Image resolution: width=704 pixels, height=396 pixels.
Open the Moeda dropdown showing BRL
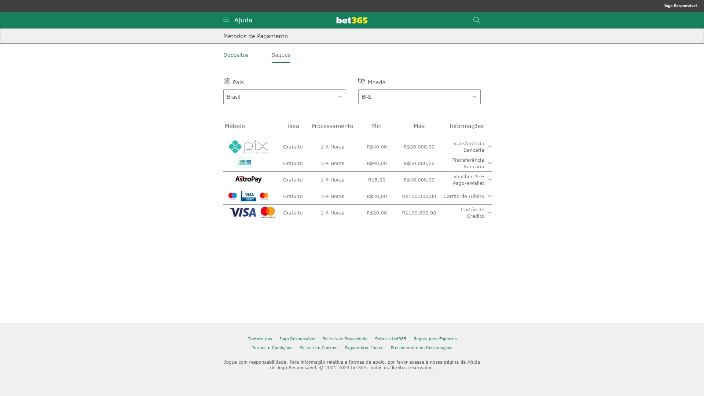click(419, 97)
